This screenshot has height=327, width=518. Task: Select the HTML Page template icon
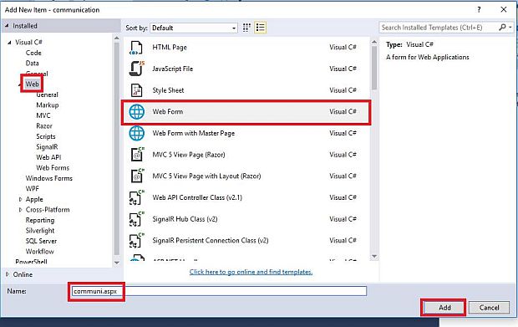(136, 48)
